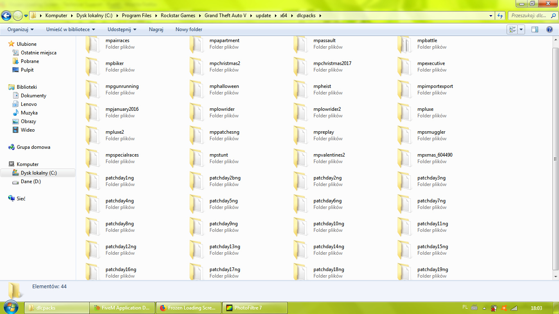559x314 pixels.
Task: Select the mpheist folder icon
Action: [x=301, y=90]
